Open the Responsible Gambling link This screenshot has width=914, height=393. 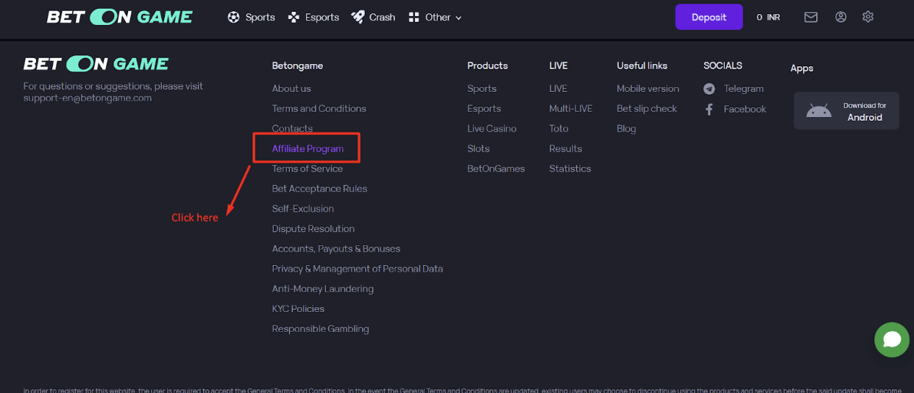(321, 329)
